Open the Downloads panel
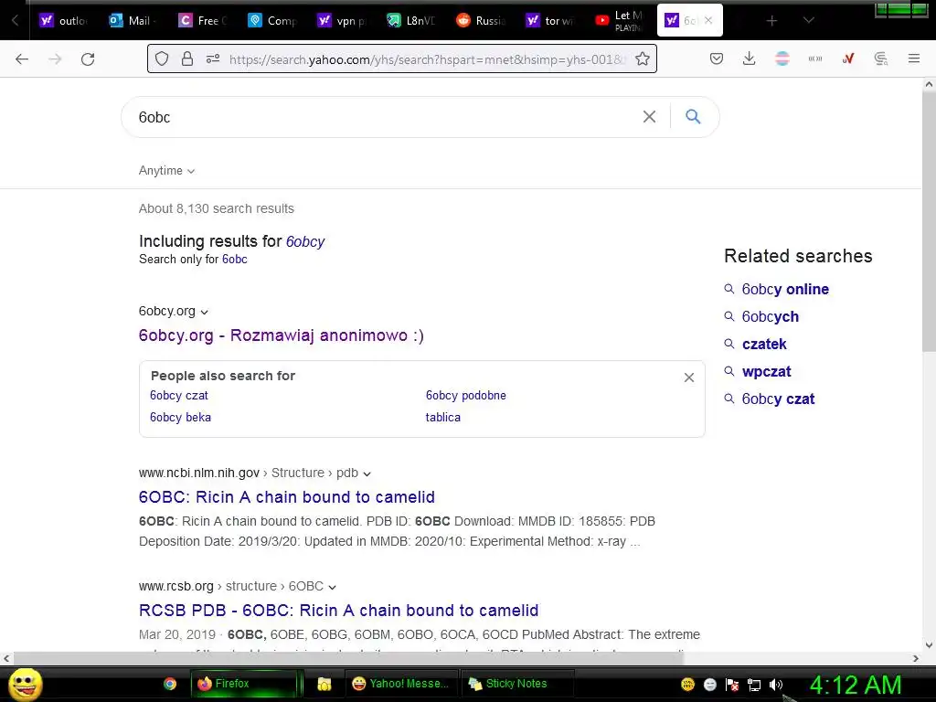936x702 pixels. [x=750, y=58]
